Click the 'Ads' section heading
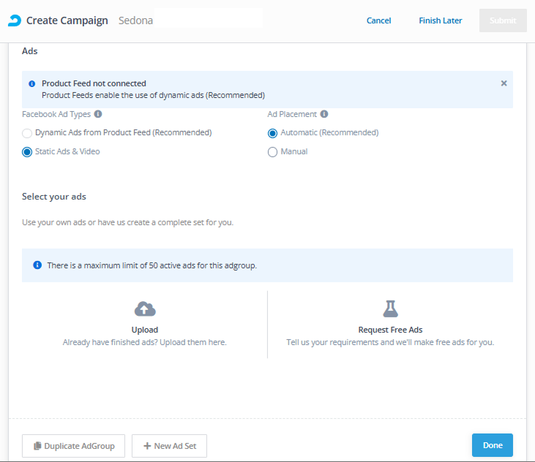The height and width of the screenshot is (462, 535). click(x=30, y=51)
